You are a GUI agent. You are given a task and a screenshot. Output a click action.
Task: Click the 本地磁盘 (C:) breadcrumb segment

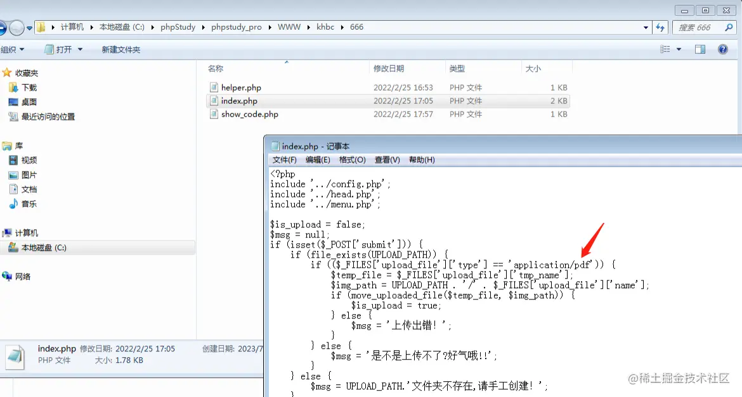pos(122,27)
